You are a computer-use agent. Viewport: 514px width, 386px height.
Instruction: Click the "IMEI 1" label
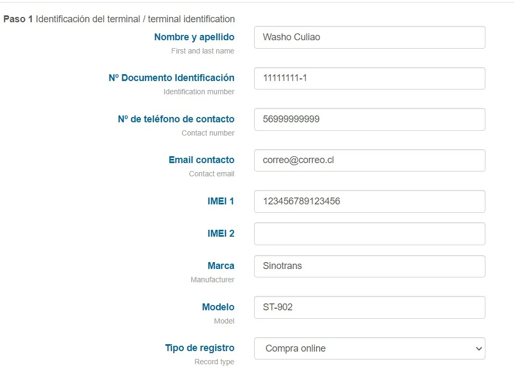click(221, 201)
